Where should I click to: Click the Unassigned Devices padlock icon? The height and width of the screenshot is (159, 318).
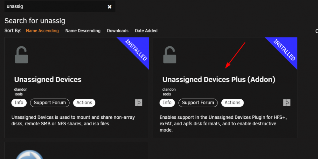pyautogui.click(x=22, y=55)
